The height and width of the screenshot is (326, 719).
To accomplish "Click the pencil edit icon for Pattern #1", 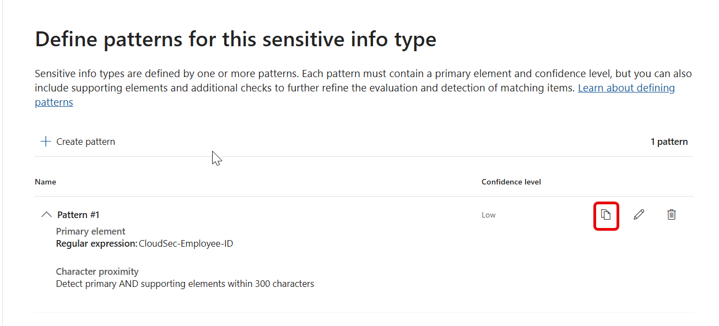I will click(639, 215).
